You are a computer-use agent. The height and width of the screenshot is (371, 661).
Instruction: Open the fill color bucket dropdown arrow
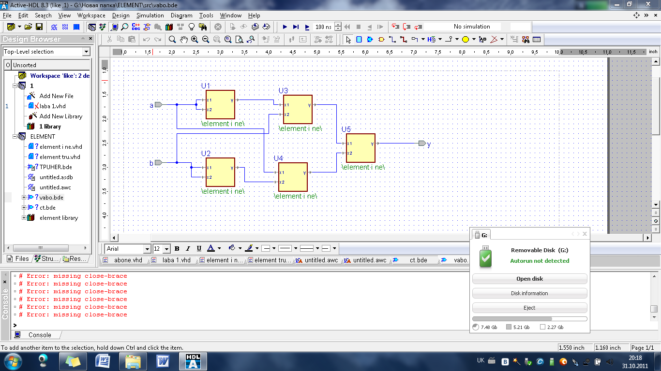pos(240,248)
